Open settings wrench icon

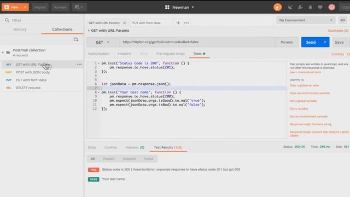(300, 7)
